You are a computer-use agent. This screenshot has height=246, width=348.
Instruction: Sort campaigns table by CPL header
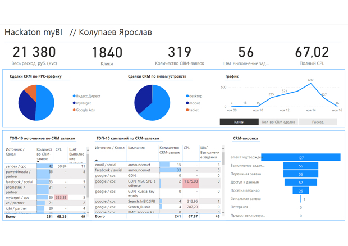[x=187, y=148]
